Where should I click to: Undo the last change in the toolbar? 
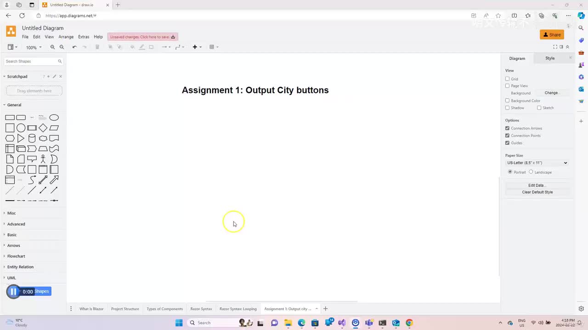74,47
